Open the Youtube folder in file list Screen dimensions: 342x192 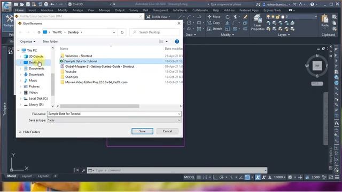coord(71,71)
